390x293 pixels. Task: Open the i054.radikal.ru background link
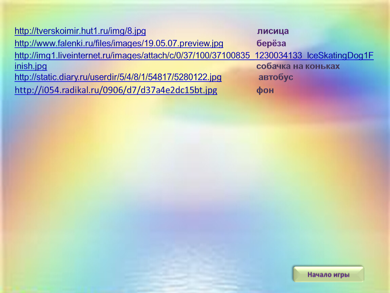[x=116, y=90]
